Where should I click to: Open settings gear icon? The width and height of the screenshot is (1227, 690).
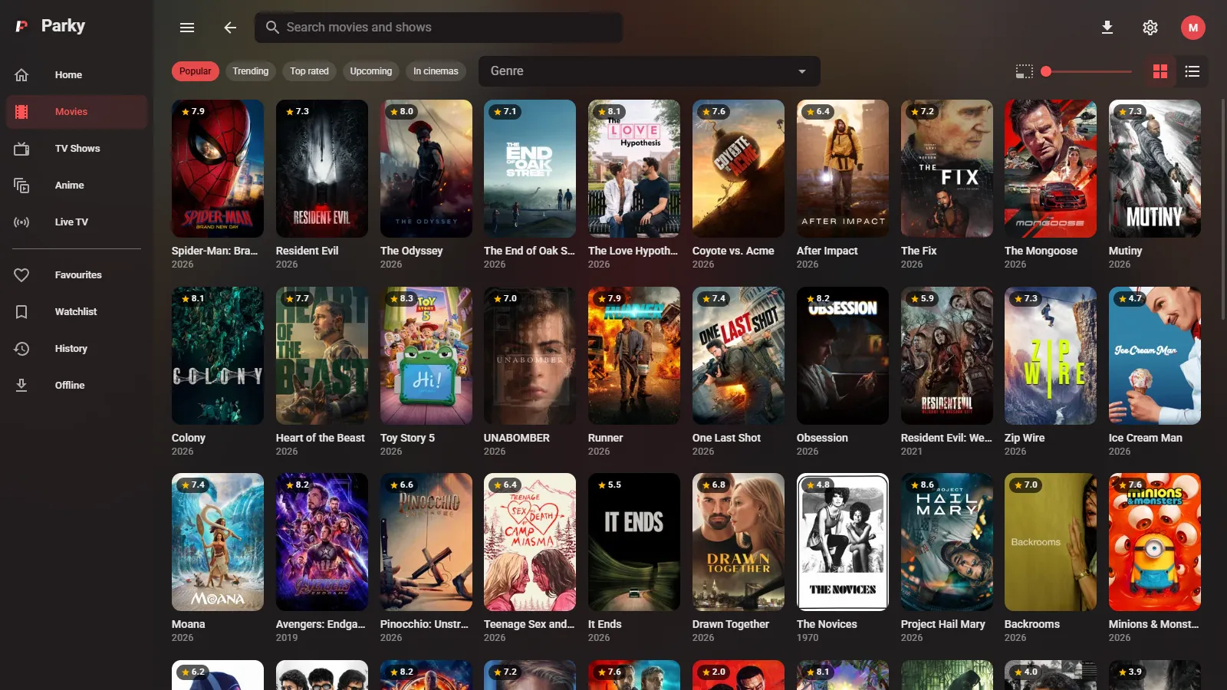coord(1150,28)
